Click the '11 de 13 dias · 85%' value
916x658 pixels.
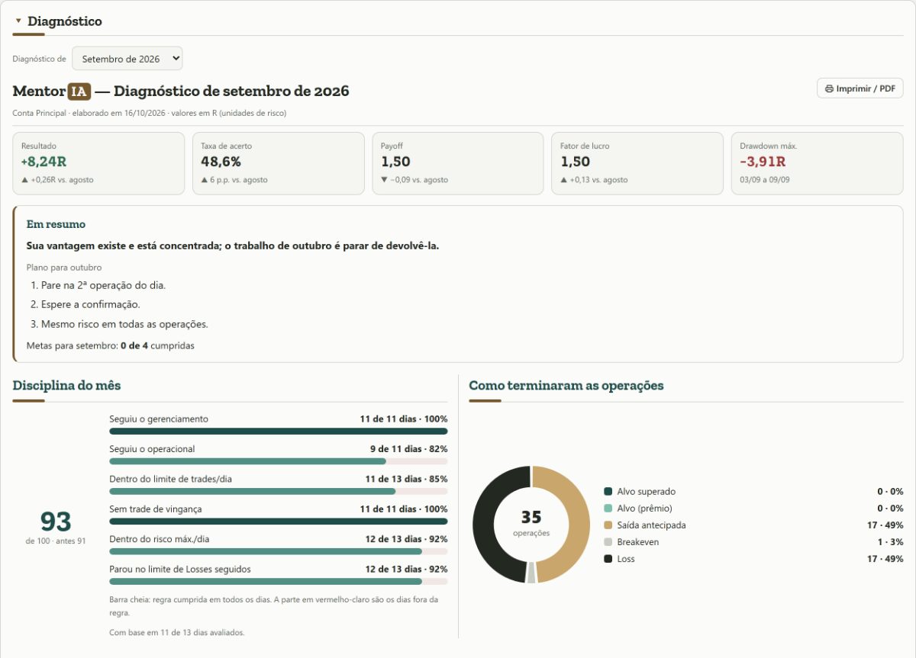406,479
